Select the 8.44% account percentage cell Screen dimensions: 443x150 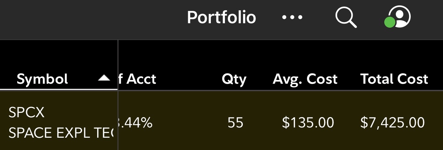point(135,123)
